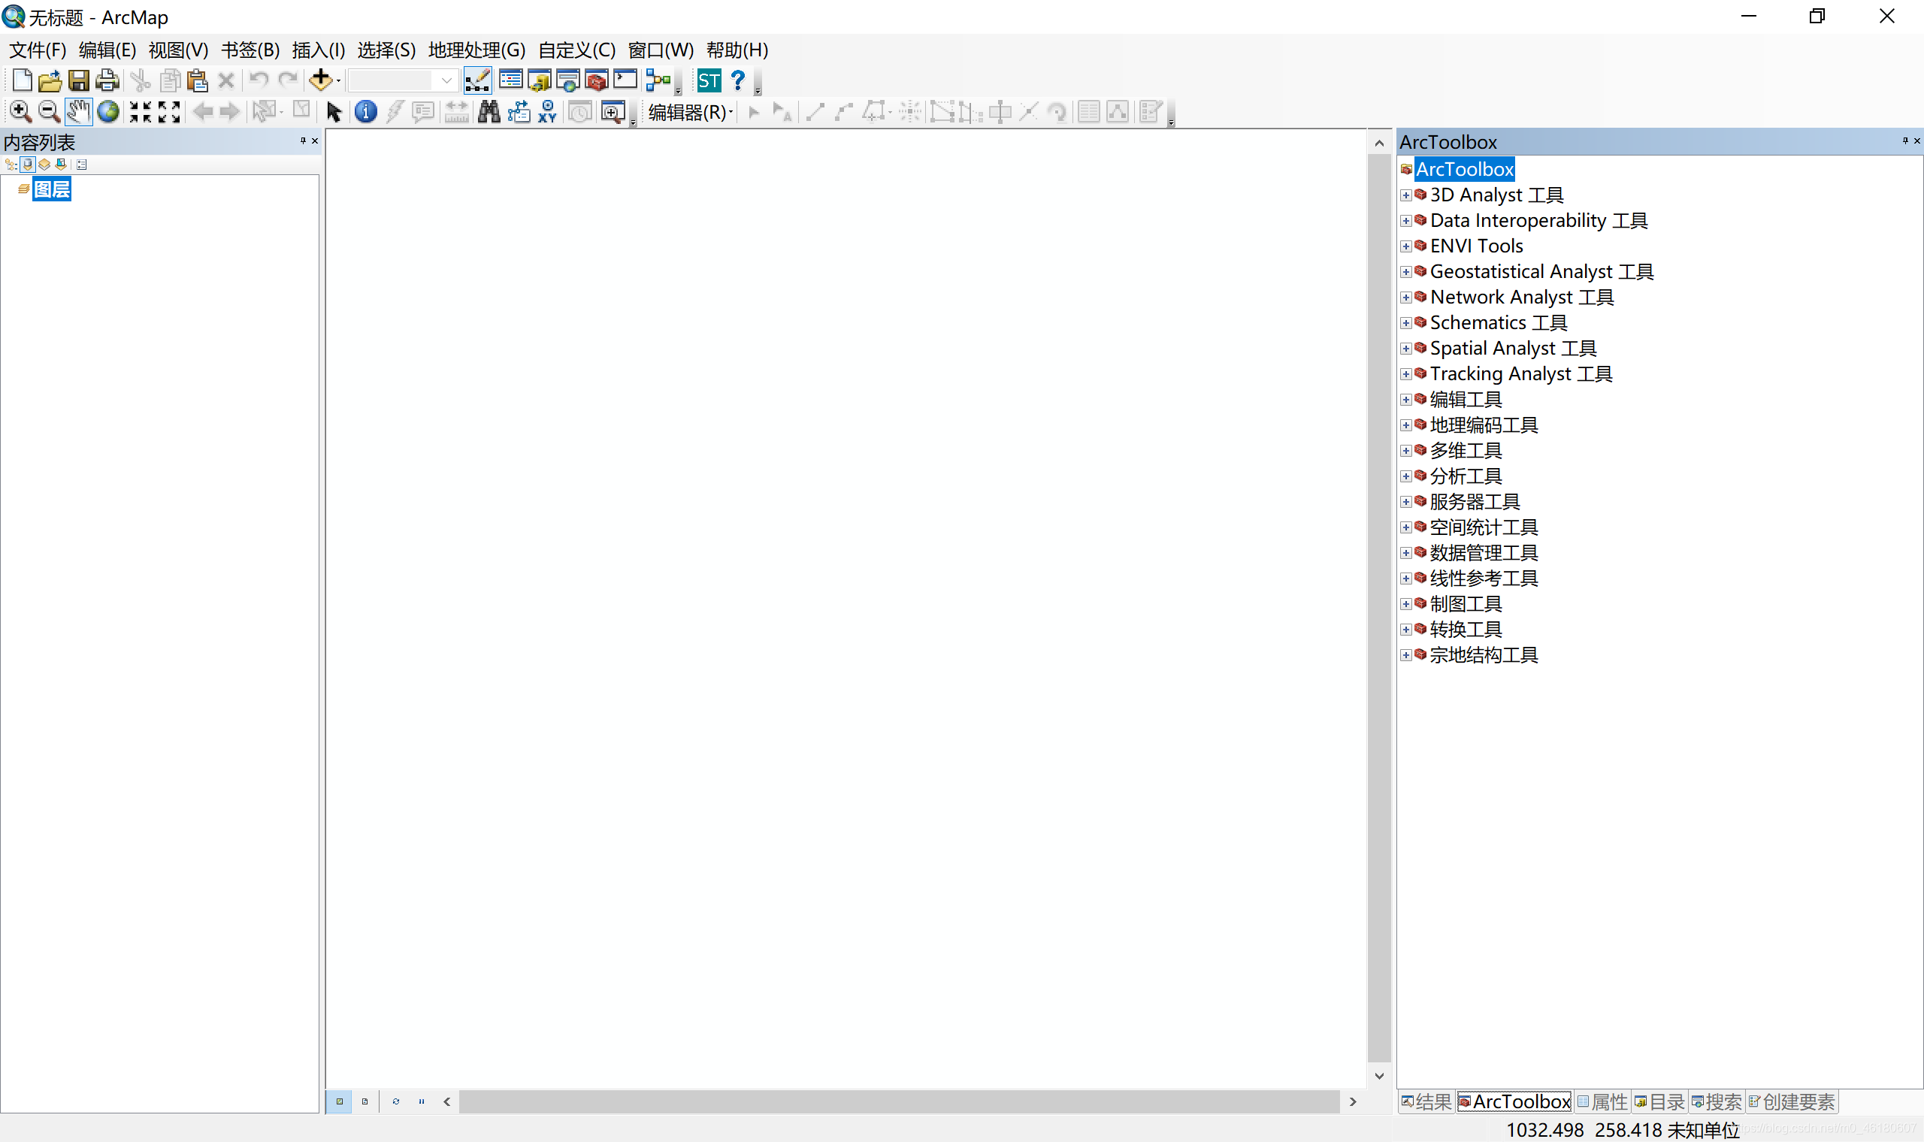Image resolution: width=1924 pixels, height=1142 pixels.
Task: Select the black arrow Select Elements tool
Action: (333, 112)
